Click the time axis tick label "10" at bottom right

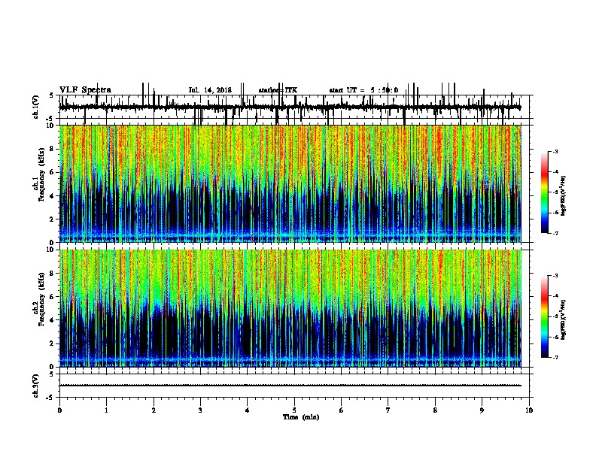pos(529,410)
